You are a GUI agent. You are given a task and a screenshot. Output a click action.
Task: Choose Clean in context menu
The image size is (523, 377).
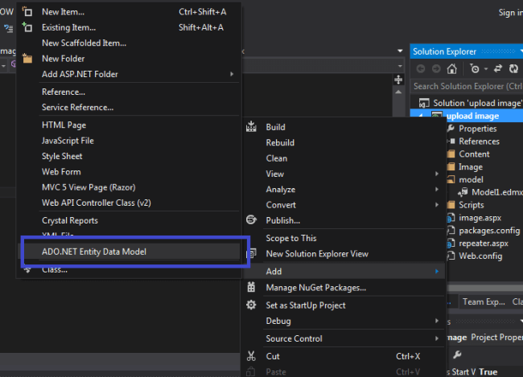(277, 158)
